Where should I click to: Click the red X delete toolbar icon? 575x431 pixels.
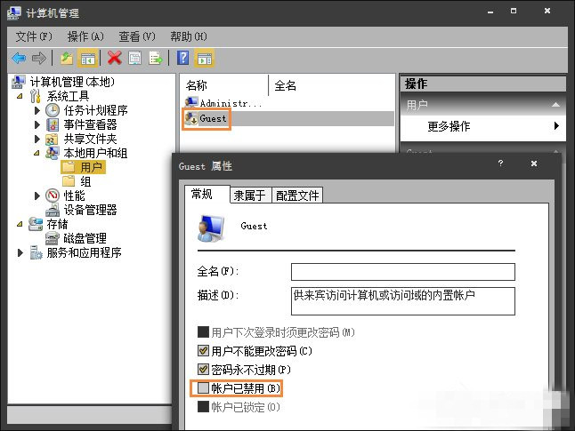click(114, 58)
